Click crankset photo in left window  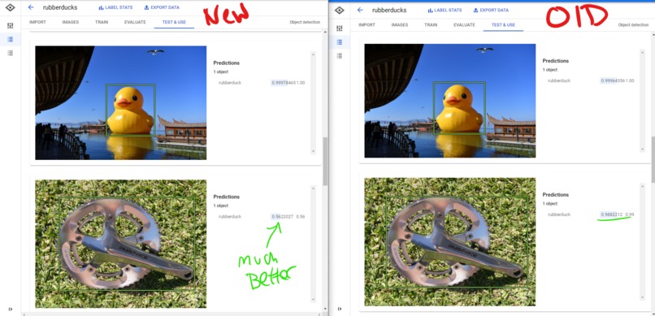[x=121, y=244]
